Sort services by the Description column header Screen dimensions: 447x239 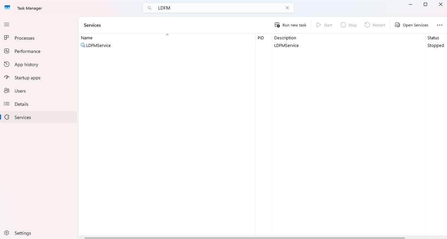click(x=285, y=38)
